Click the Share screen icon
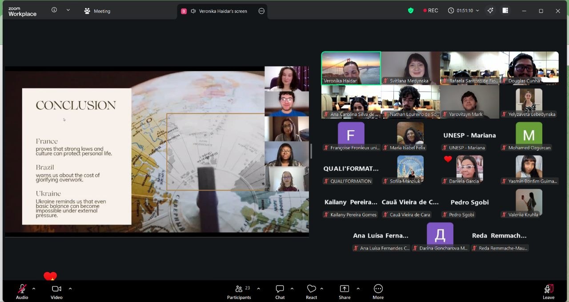This screenshot has width=569, height=302. (345, 291)
